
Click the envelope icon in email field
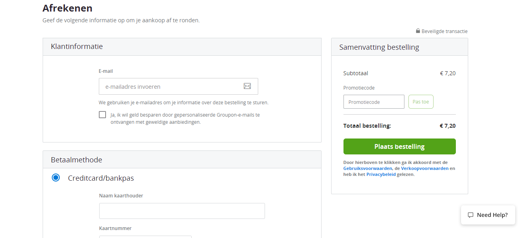tap(247, 86)
